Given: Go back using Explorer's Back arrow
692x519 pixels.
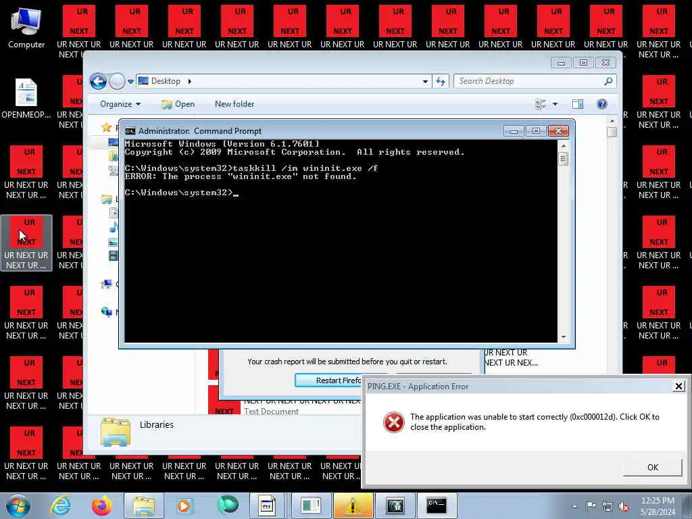Looking at the screenshot, I should 98,81.
